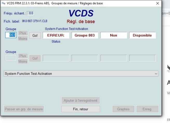This screenshot has height=125, width=170.
Task: Click label file name 8K0-907-379-V1.CLB
Action: pyautogui.click(x=35, y=21)
